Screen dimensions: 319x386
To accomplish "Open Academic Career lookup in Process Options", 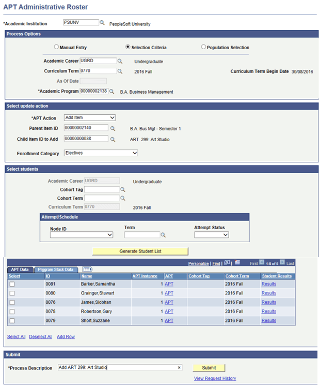I will coord(120,61).
